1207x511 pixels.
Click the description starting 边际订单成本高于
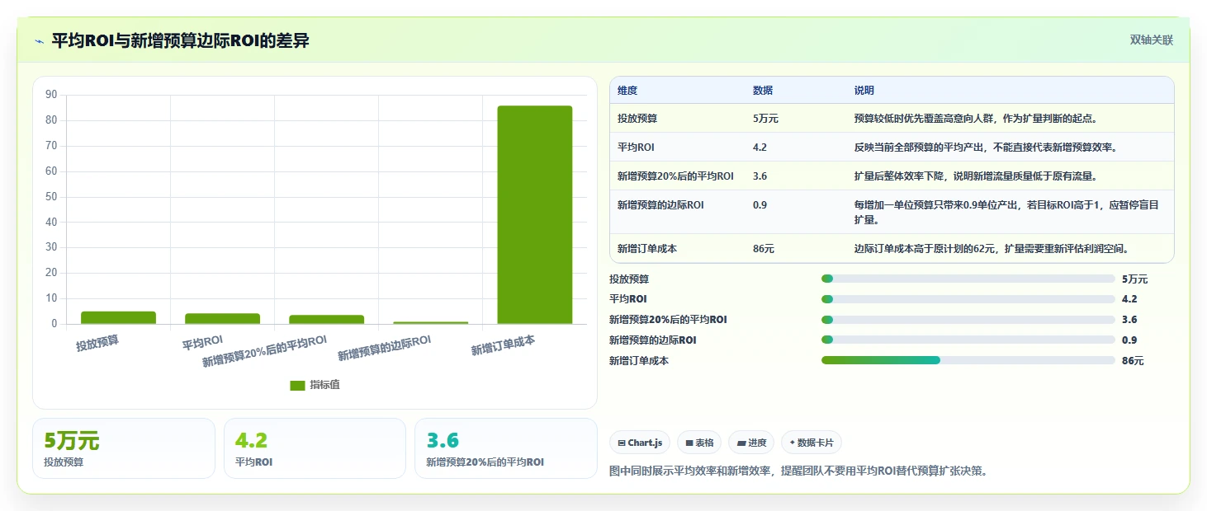point(992,248)
